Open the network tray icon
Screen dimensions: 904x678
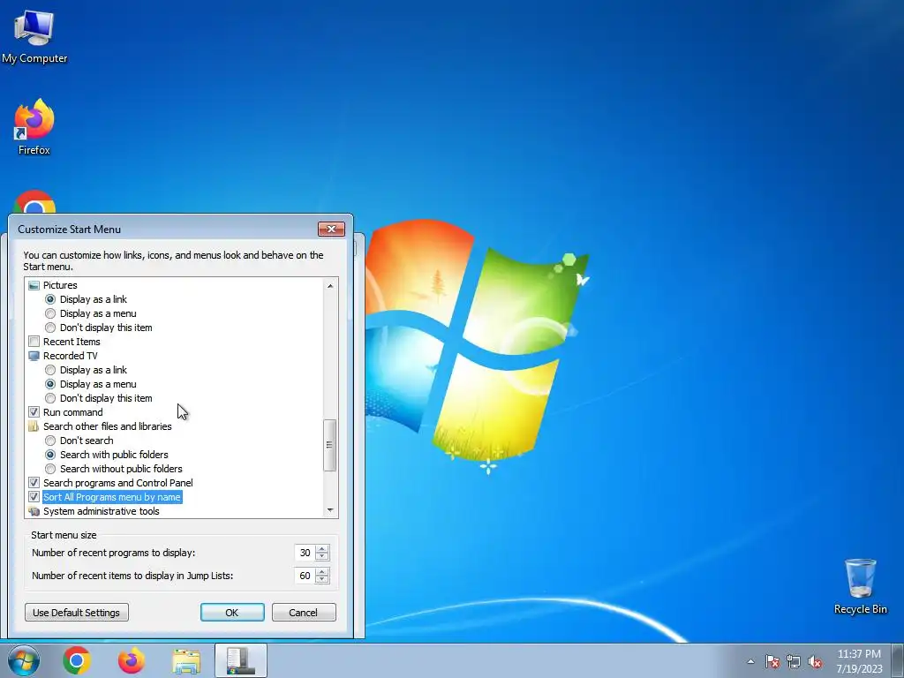pos(794,662)
